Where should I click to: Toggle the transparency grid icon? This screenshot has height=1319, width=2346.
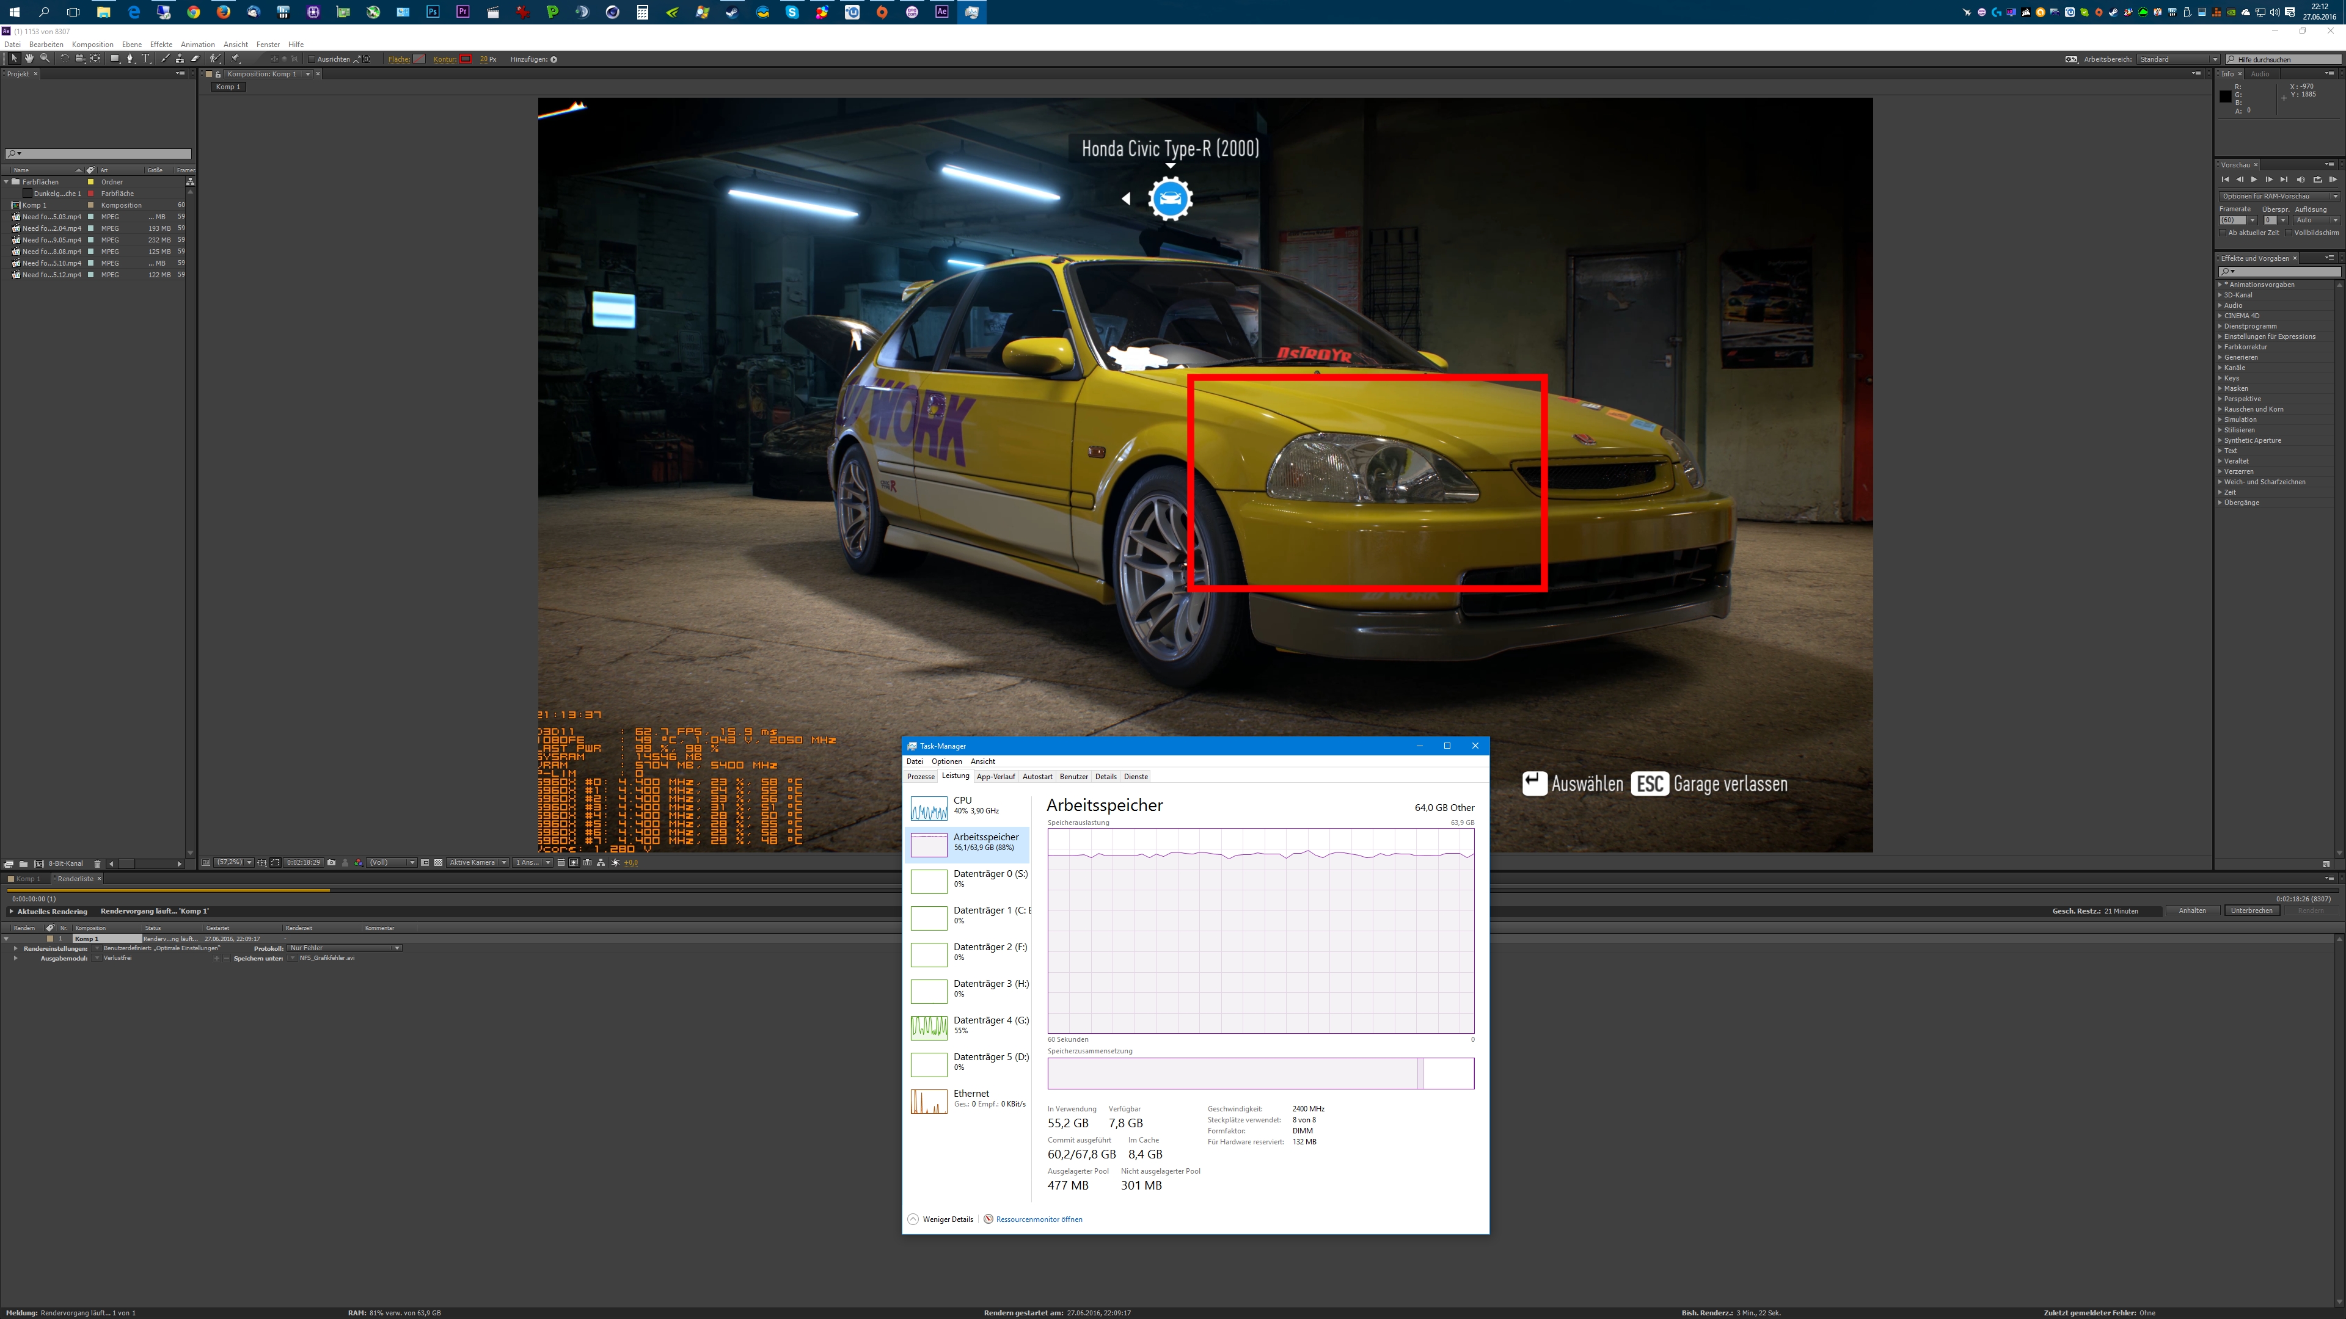point(438,862)
